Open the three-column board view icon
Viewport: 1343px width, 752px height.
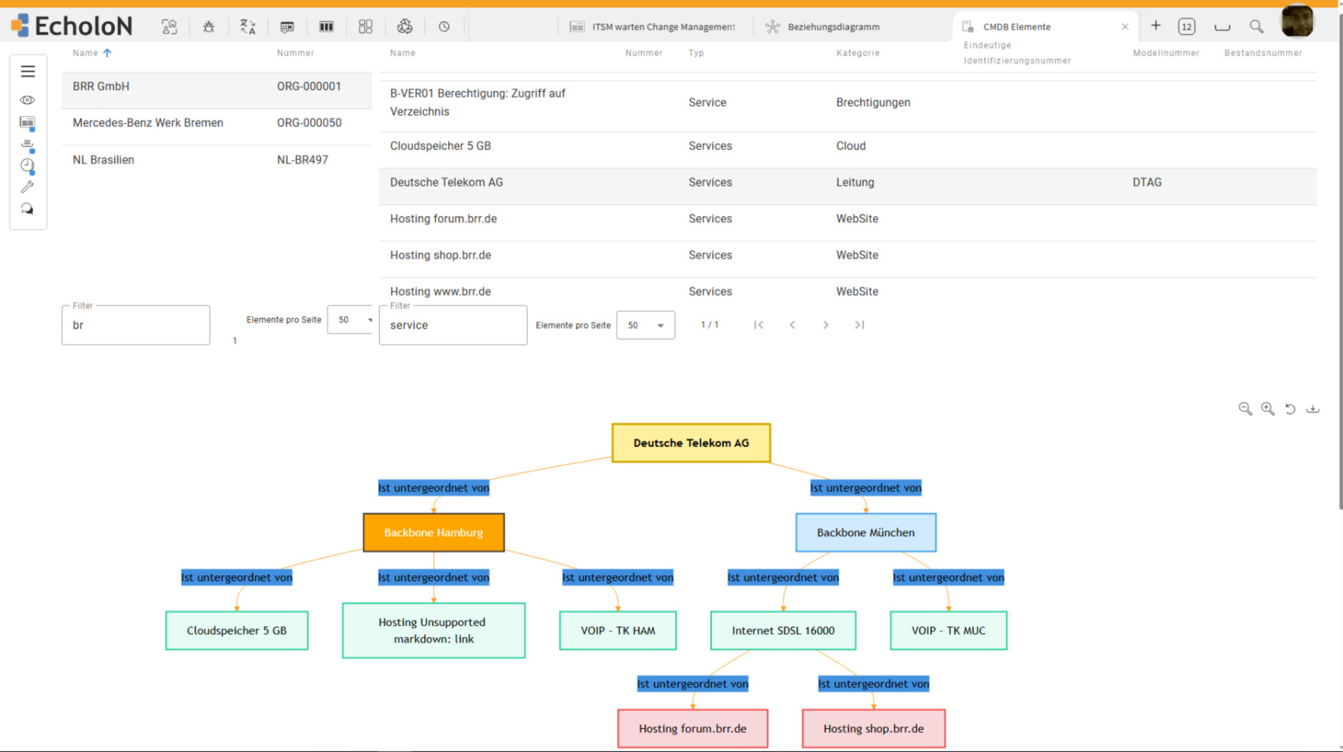[326, 27]
